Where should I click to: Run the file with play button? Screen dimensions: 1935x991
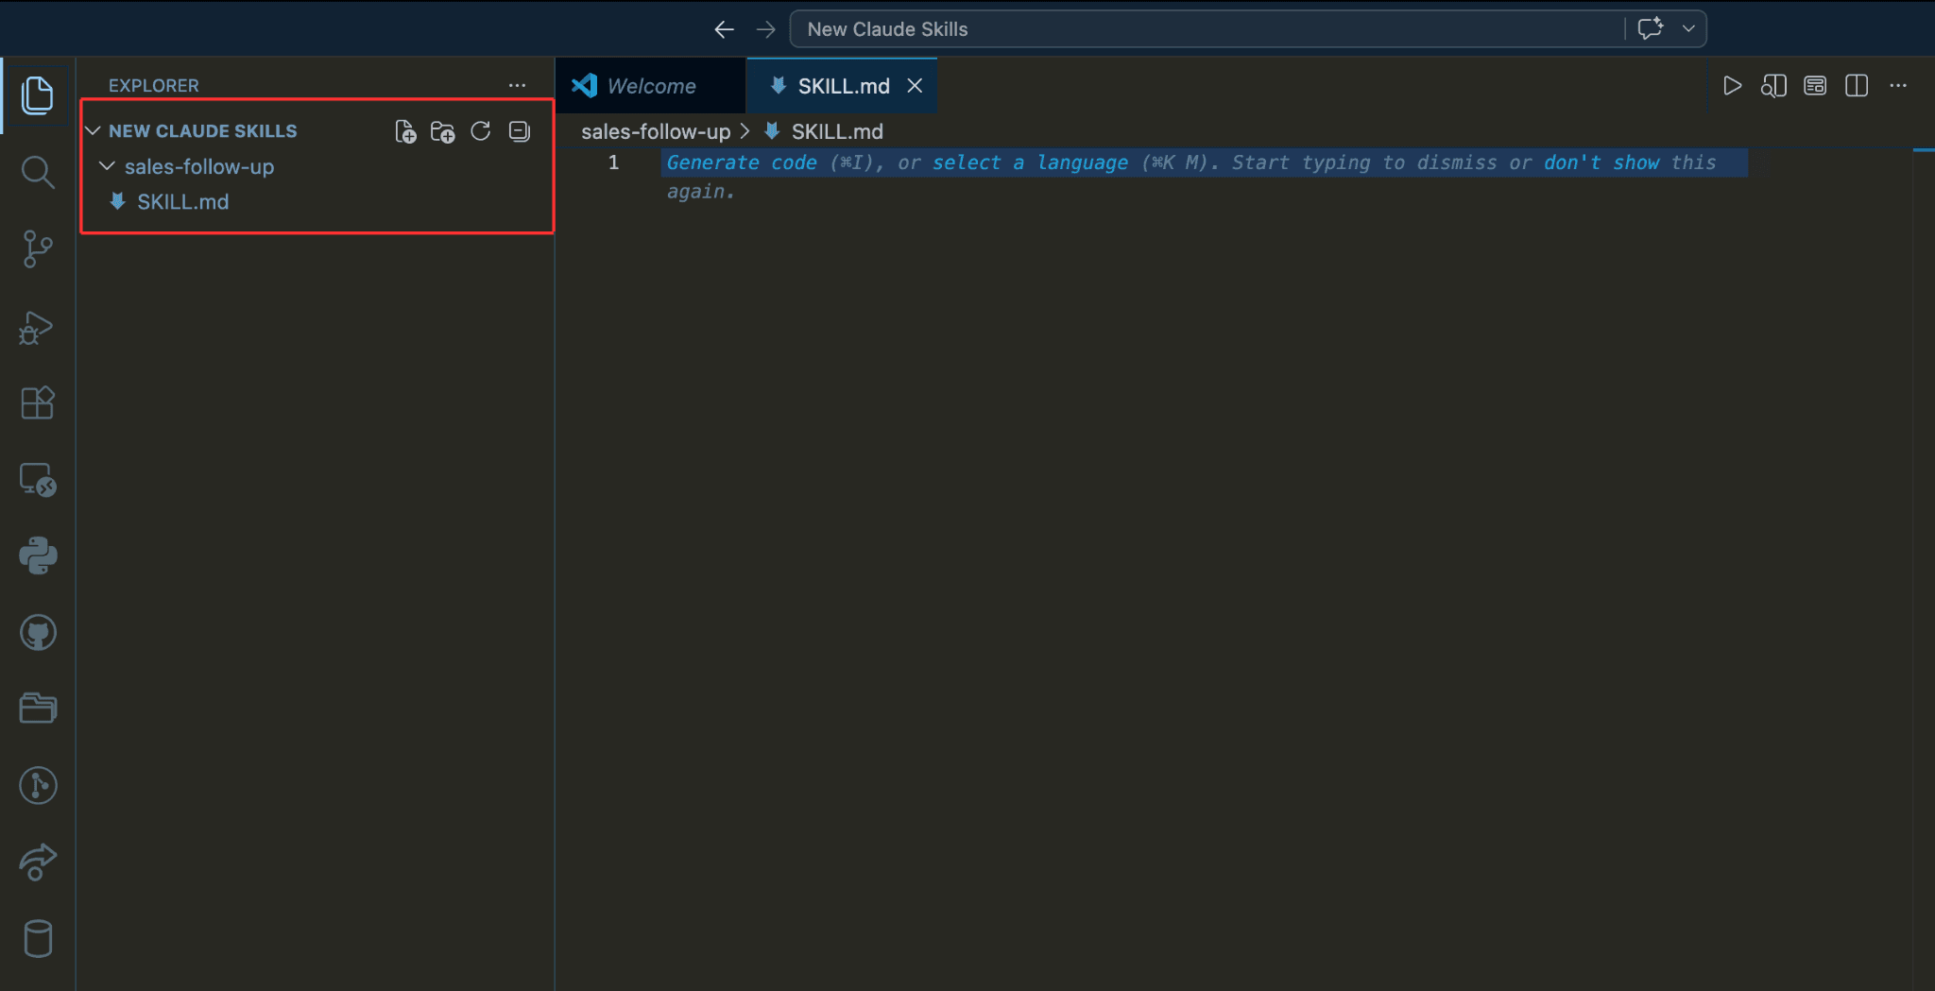pyautogui.click(x=1732, y=86)
